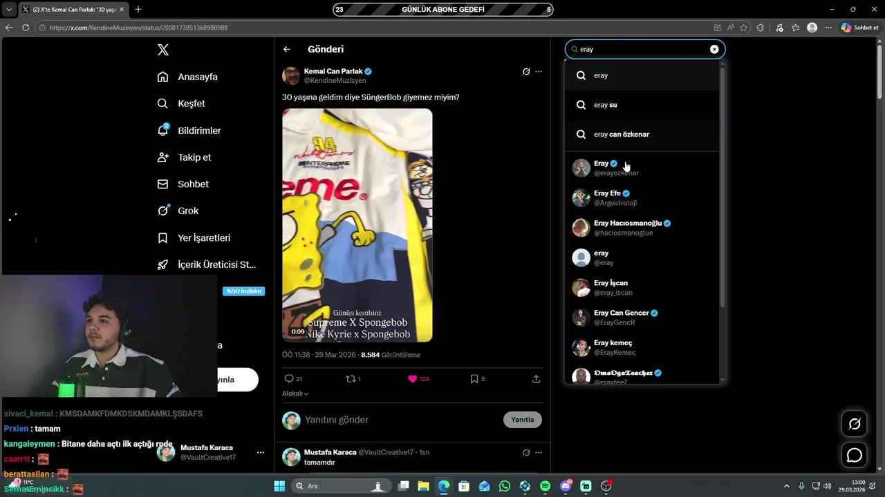885x497 pixels.
Task: Open the browser extensions icon
Action: coord(761,28)
